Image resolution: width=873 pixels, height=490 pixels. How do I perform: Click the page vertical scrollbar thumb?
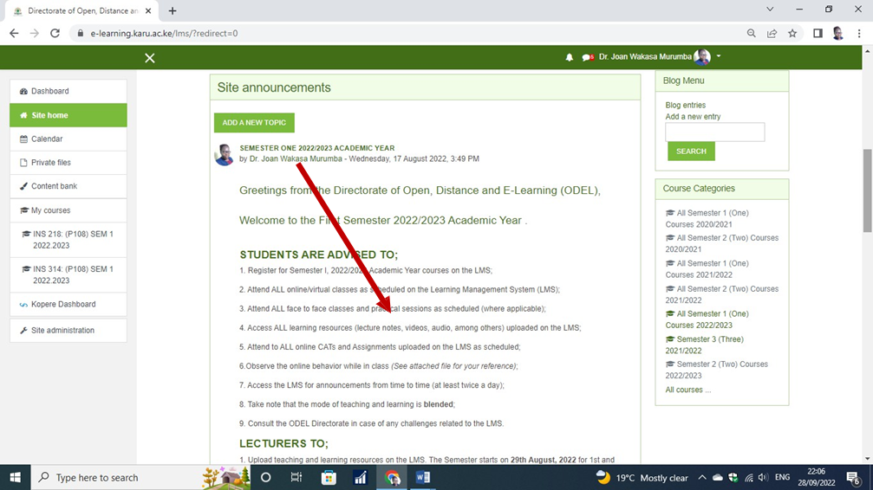click(868, 190)
